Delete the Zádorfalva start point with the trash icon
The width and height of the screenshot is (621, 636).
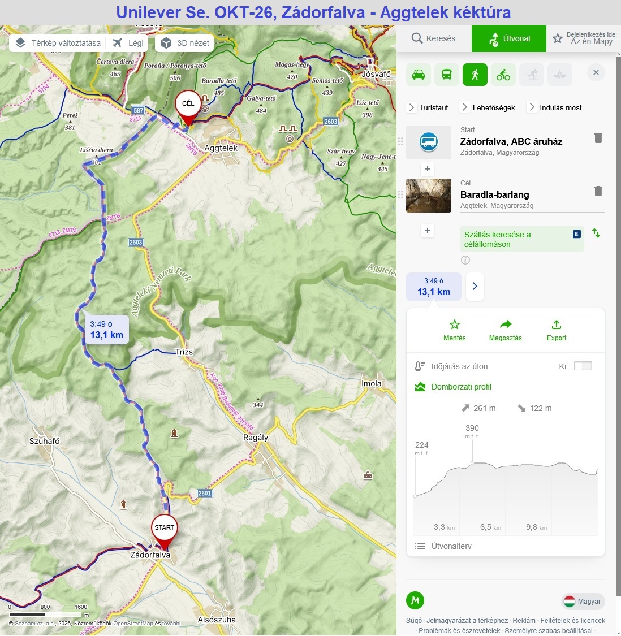pos(598,138)
